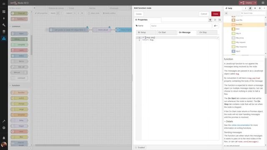Toggle the help topics list button
267x150 pixels.
click(226, 13)
